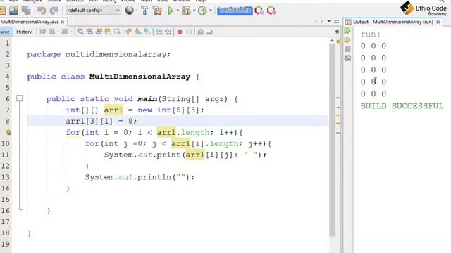This screenshot has height=253, width=451.
Task: Select the MultiDimensionalArray.java editor tab
Action: [30, 22]
